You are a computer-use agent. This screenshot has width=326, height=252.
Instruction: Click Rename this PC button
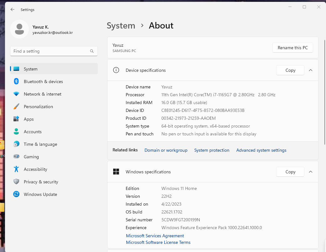pyautogui.click(x=292, y=48)
